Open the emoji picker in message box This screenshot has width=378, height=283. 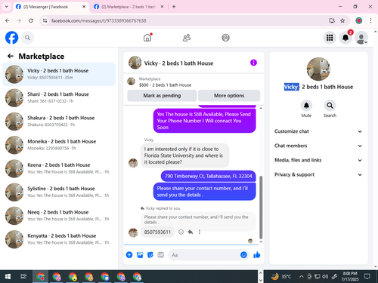click(243, 255)
